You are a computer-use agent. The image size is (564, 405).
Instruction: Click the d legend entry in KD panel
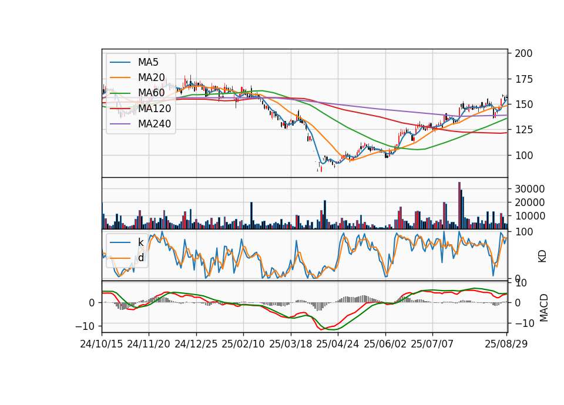tap(140, 258)
